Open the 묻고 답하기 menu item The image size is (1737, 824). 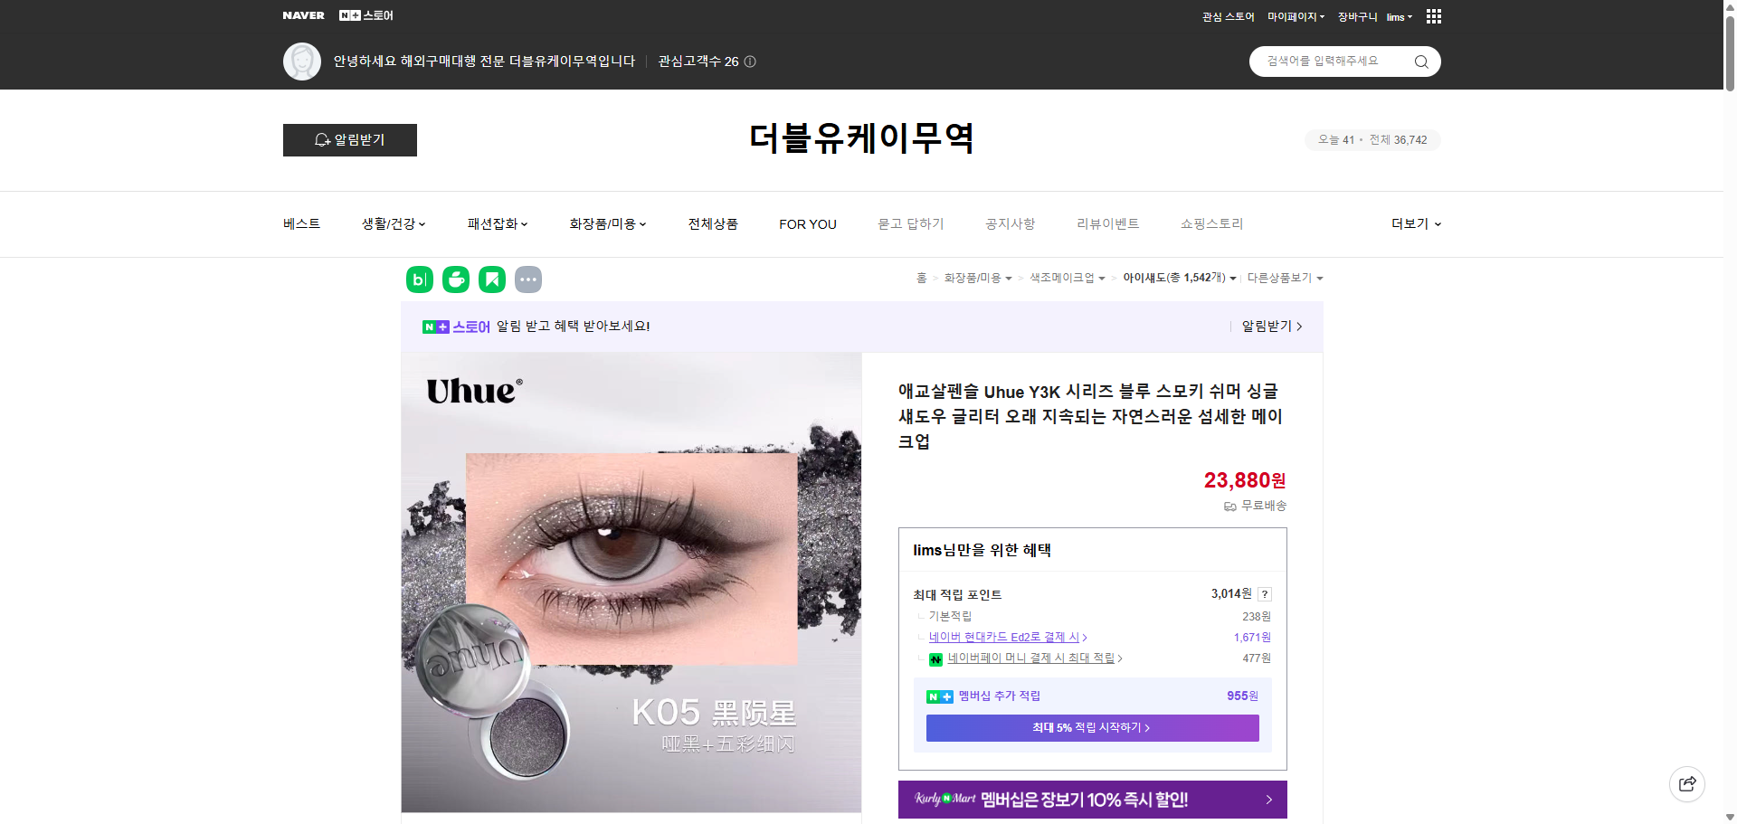tap(911, 223)
